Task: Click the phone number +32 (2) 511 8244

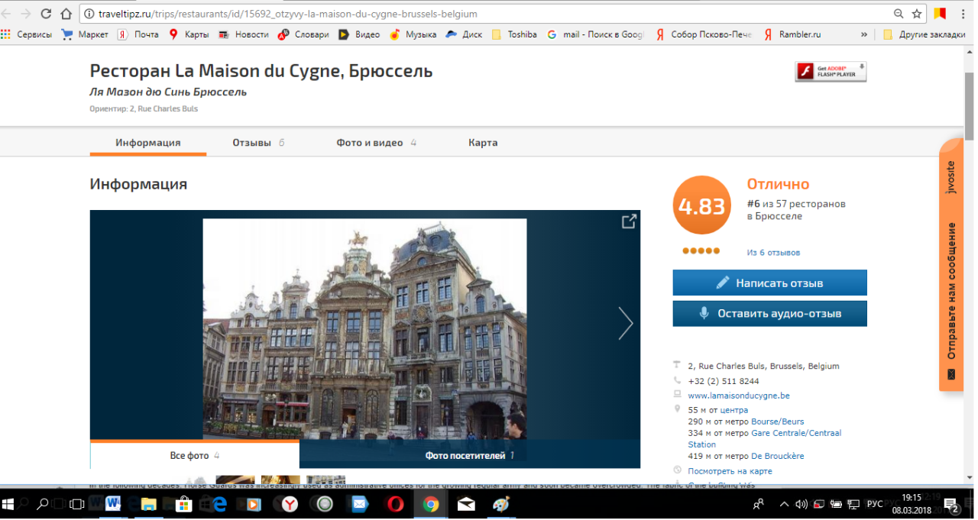Action: click(x=724, y=381)
